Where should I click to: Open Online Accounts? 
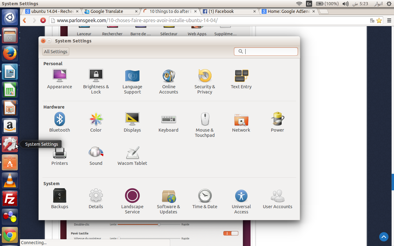[x=169, y=82]
